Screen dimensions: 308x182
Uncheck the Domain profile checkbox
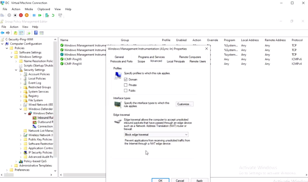[126, 79]
